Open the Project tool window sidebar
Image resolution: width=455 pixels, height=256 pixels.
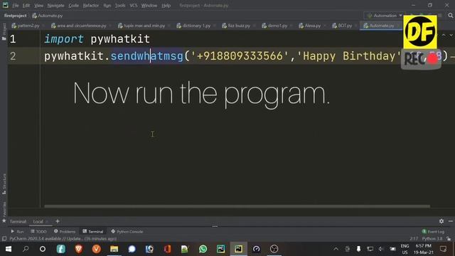[x=4, y=32]
